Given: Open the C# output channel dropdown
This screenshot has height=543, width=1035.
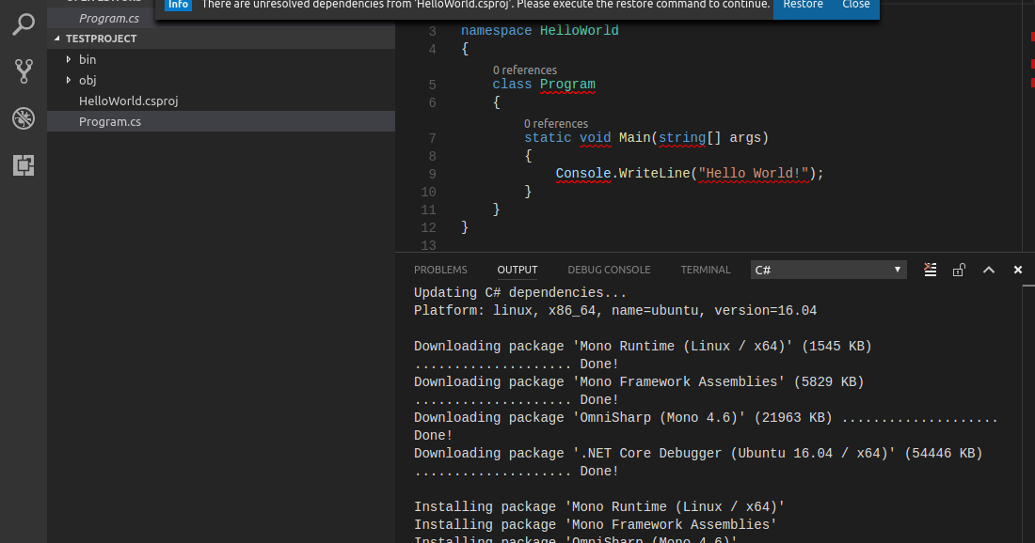Looking at the screenshot, I should click(x=828, y=270).
